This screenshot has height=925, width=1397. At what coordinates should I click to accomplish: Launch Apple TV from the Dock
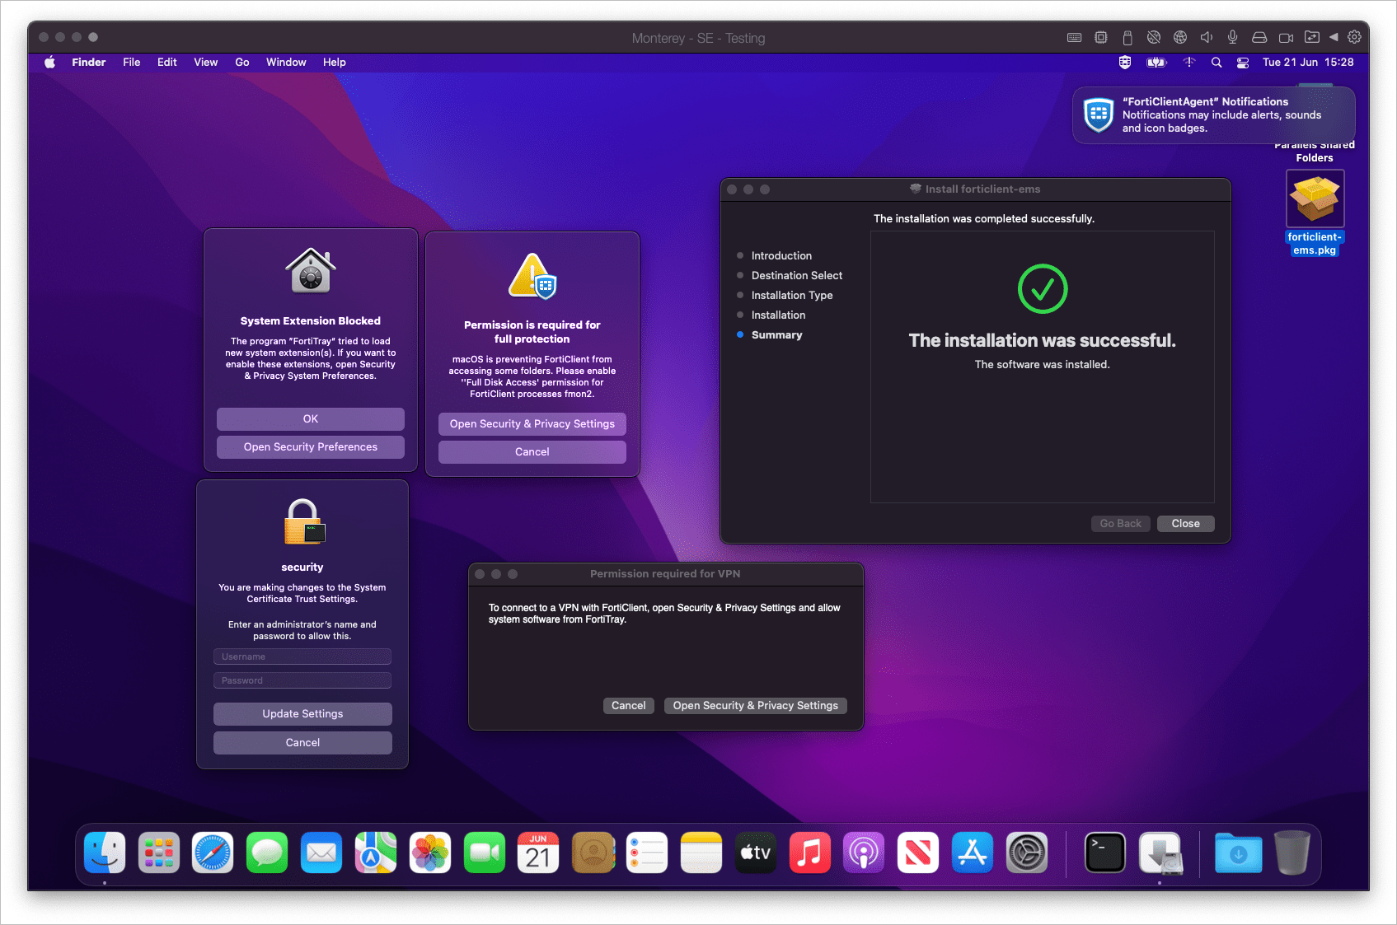[756, 853]
